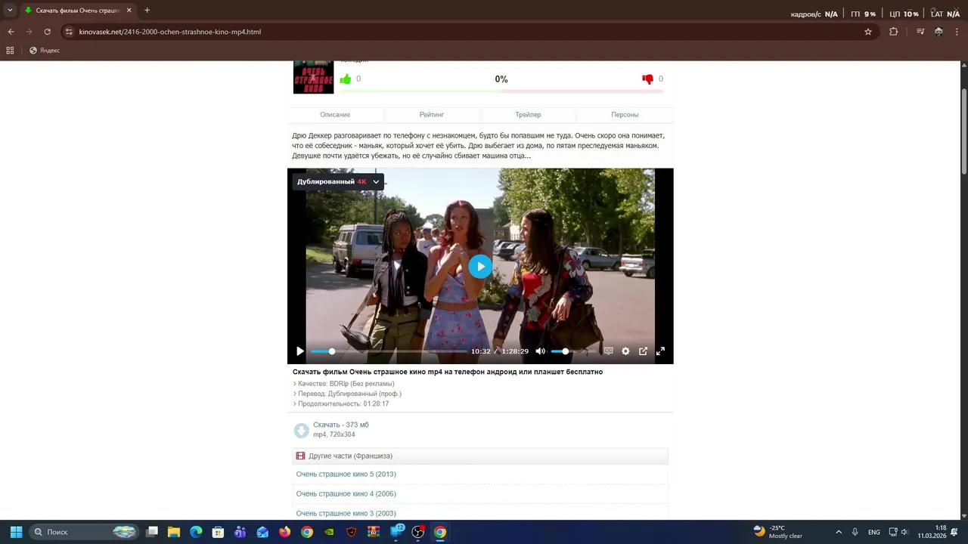Open Очень страшное кино 3 (2003) link

(346, 514)
